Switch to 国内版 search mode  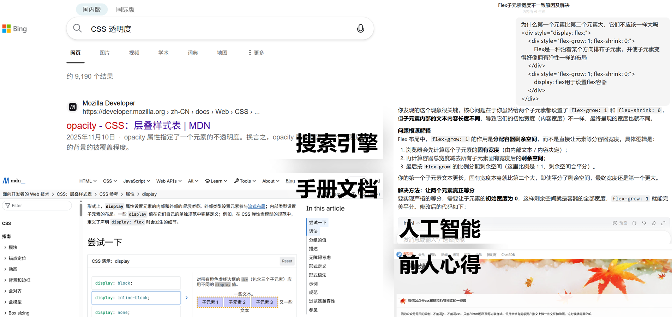(x=92, y=10)
